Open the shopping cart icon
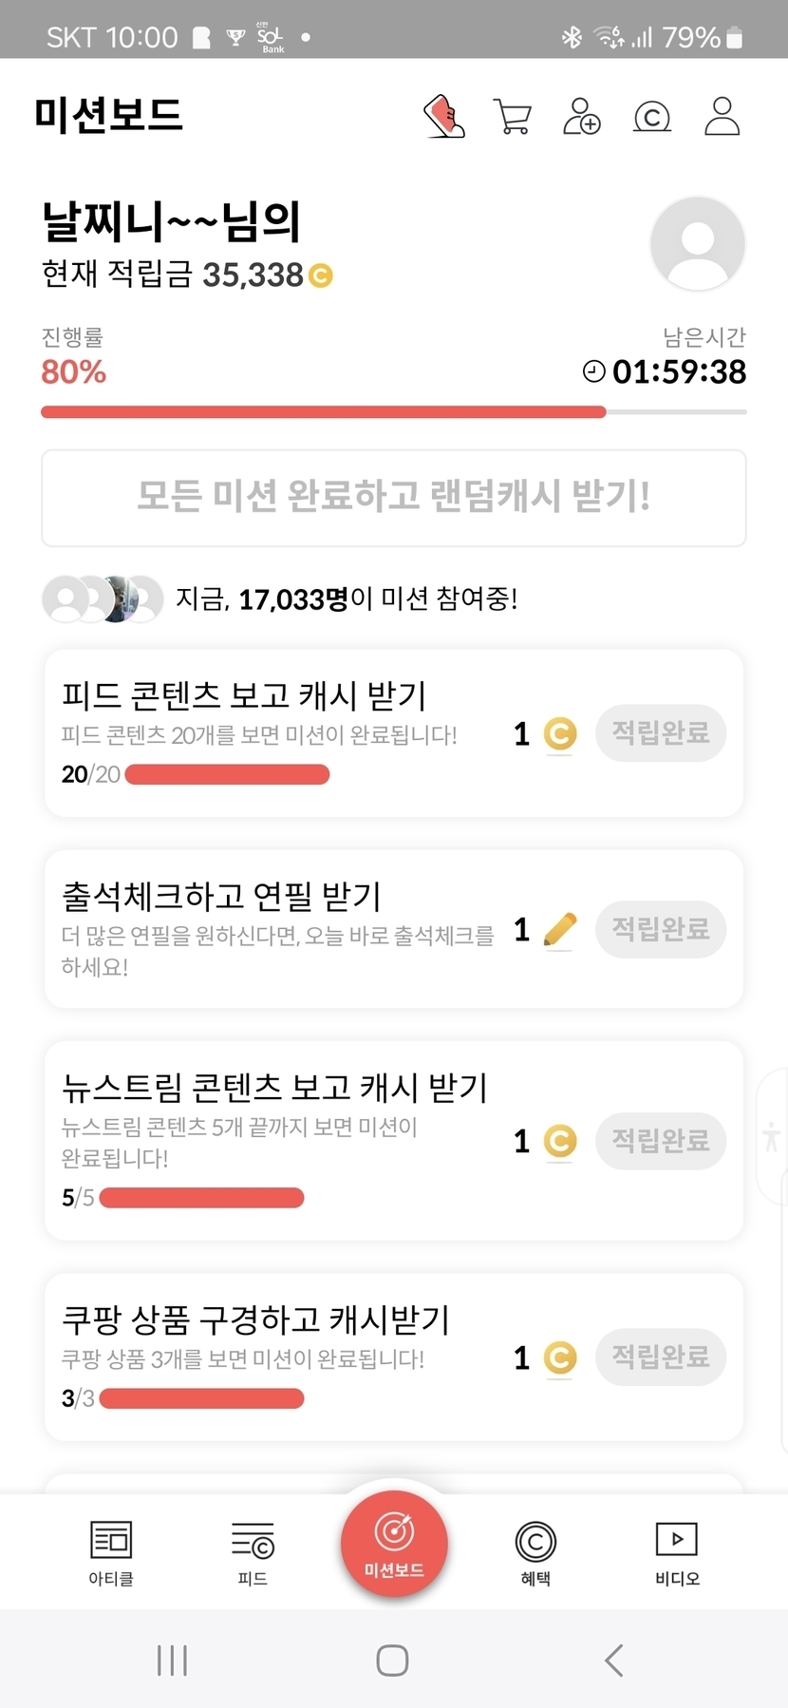 pos(513,117)
